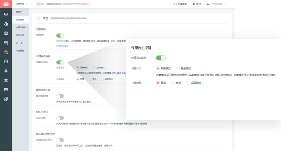Enable the OSCP 装订 switch
This screenshot has width=281, height=151.
[60, 118]
